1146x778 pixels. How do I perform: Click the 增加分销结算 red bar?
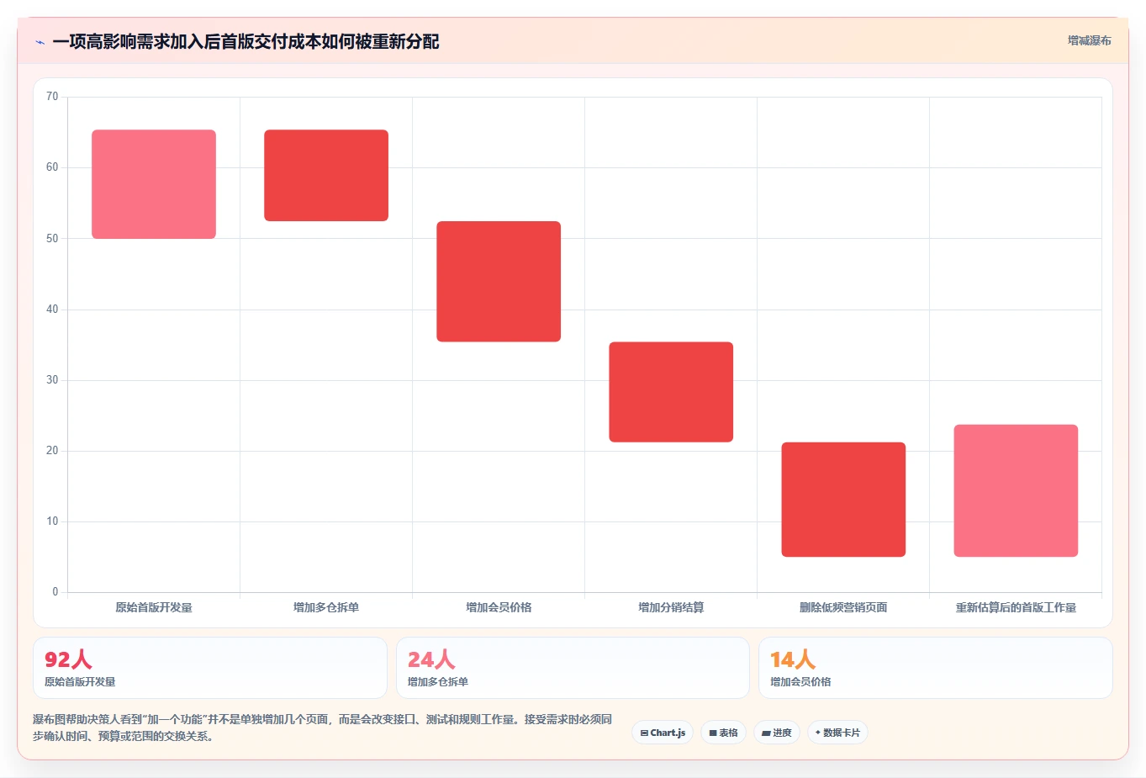[x=671, y=392]
